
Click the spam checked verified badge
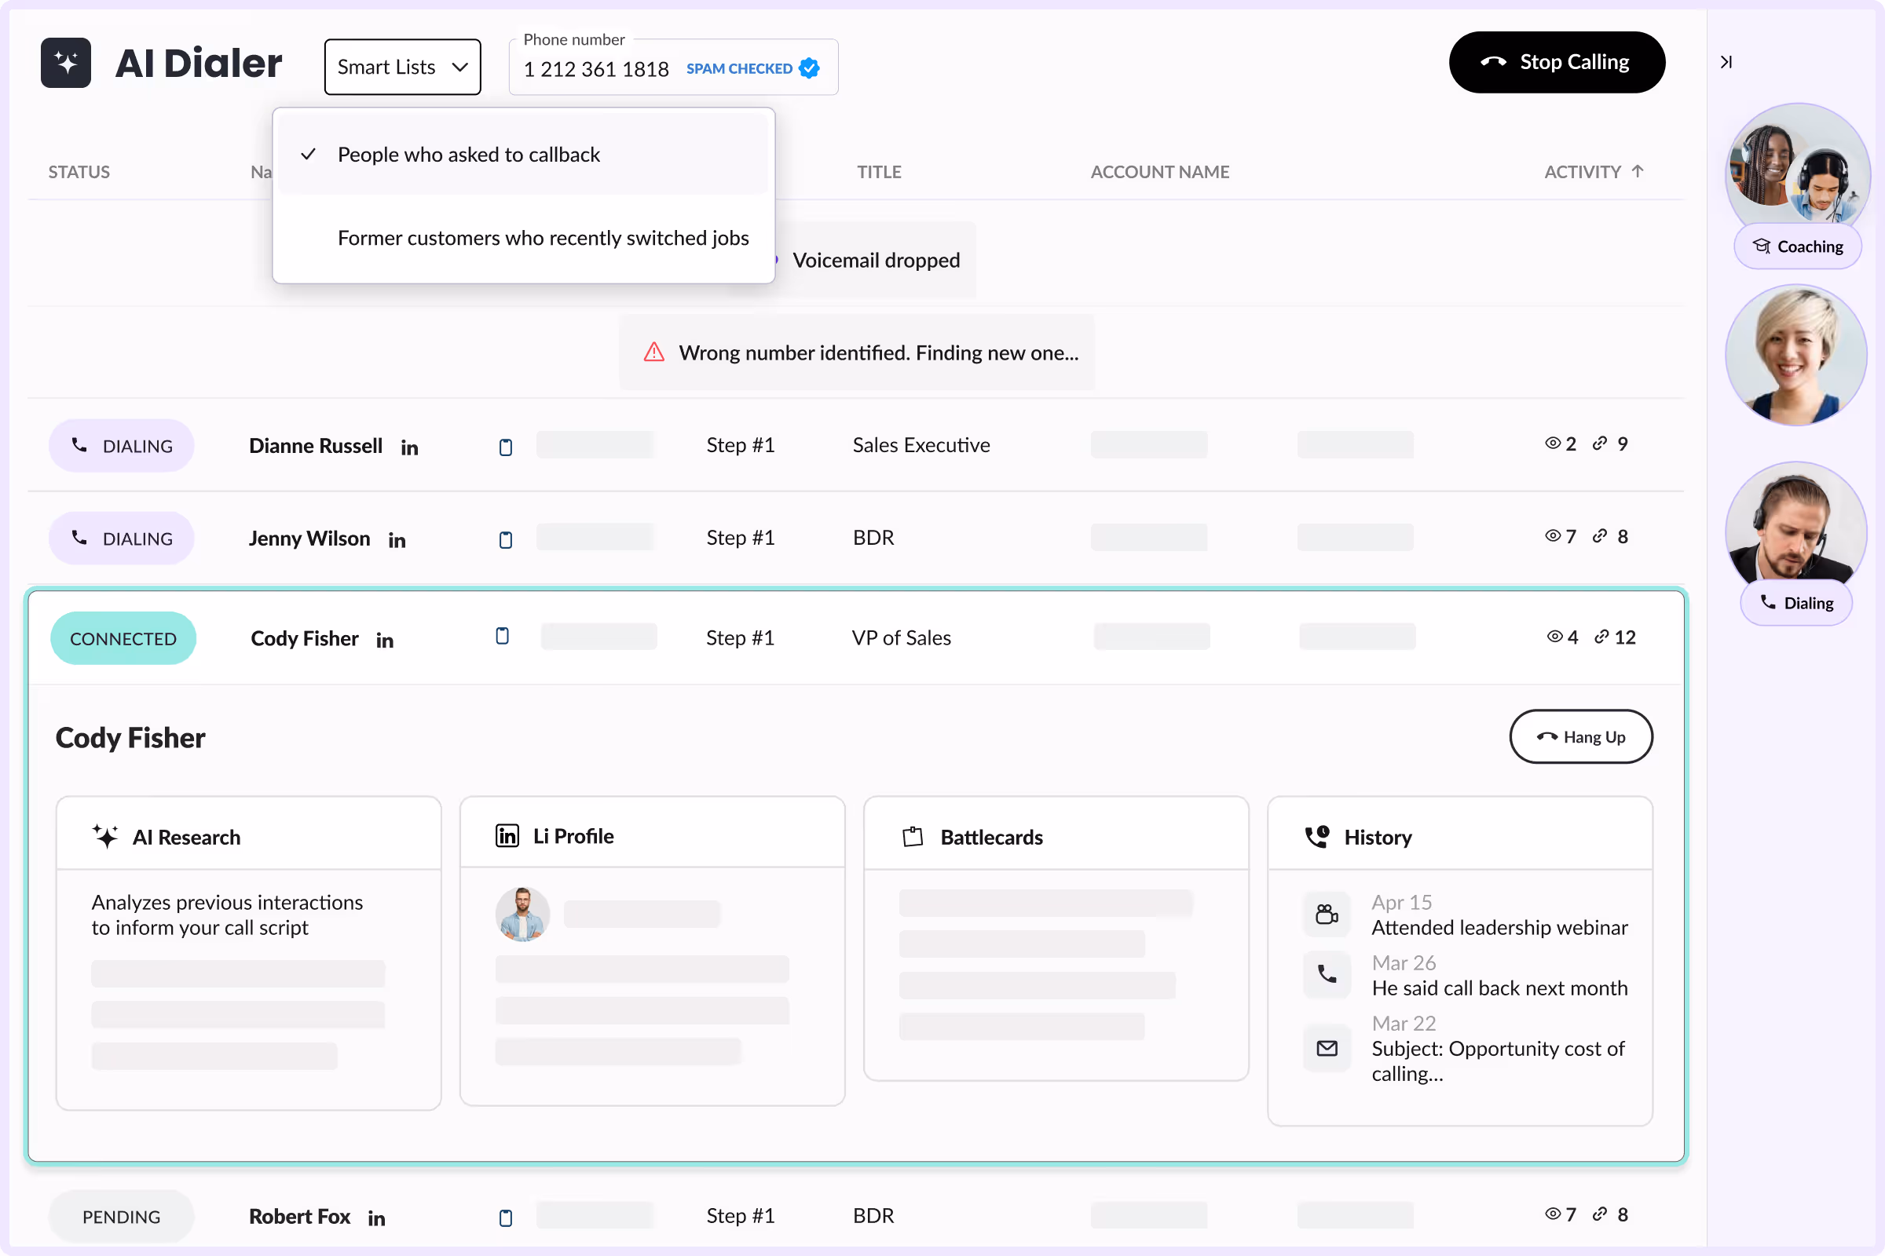[810, 69]
